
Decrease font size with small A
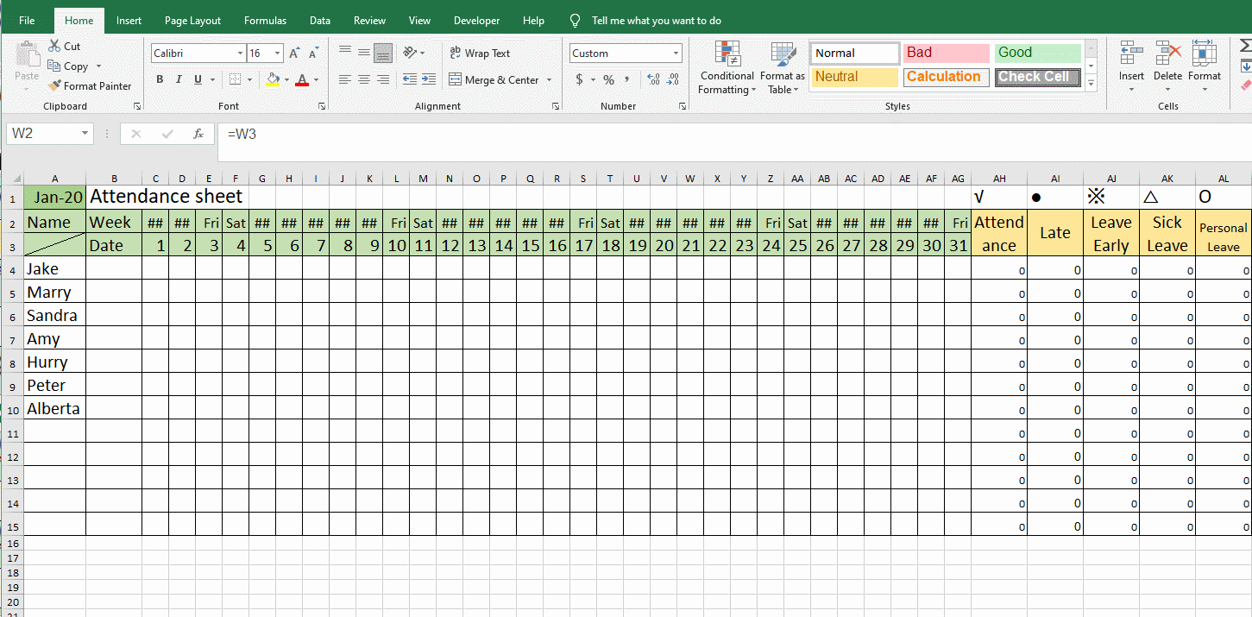coord(314,54)
